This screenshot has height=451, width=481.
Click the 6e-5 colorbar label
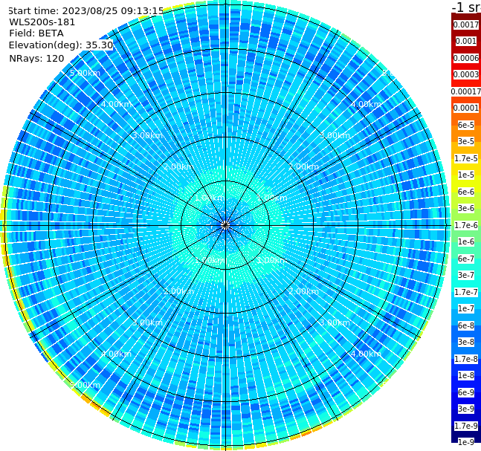(466, 125)
